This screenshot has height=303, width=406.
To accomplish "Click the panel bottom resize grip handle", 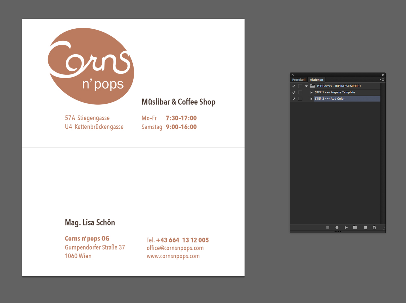I will [337, 231].
